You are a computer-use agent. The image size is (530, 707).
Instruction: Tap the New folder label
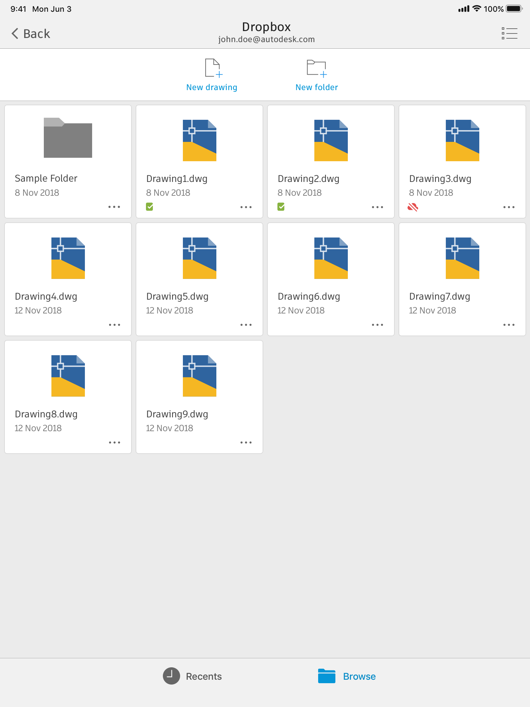316,87
